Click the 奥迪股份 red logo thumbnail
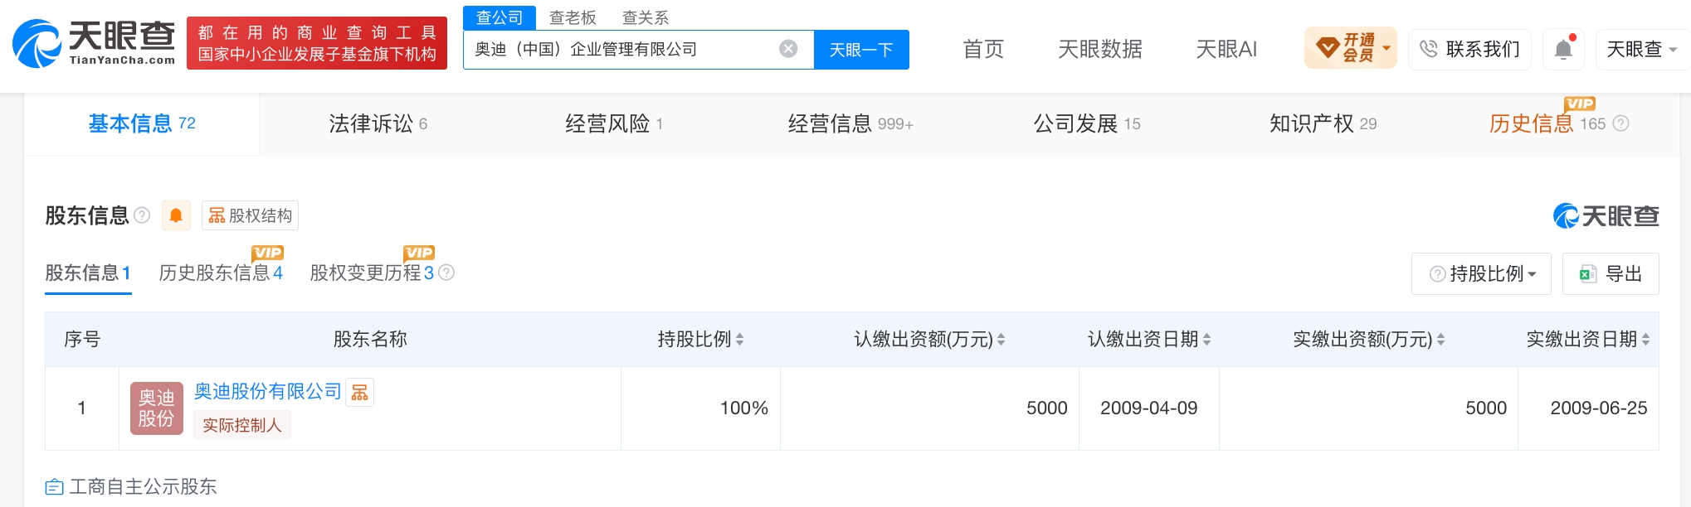Screen dimensions: 1691x507 [x=156, y=408]
